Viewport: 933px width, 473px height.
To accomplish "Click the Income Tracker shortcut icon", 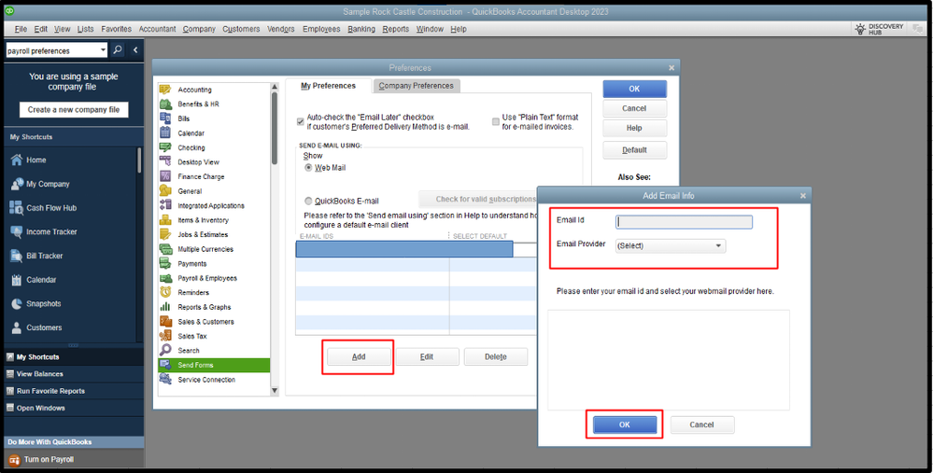I will pos(17,231).
